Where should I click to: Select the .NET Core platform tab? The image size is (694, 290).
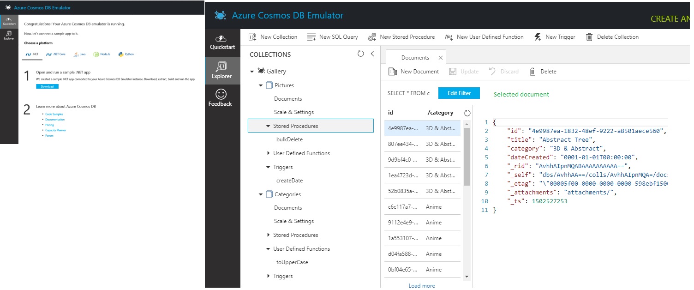pos(56,54)
